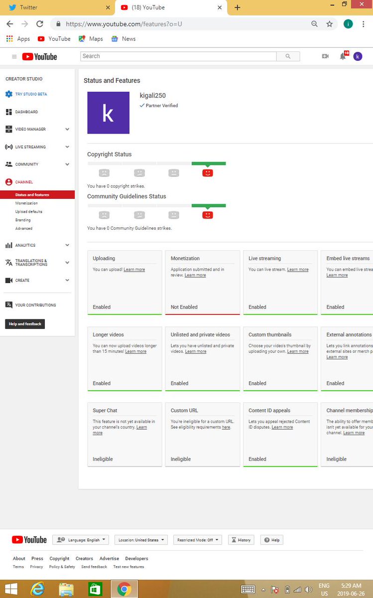This screenshot has width=373, height=598.
Task: Open the Monetization submenu item
Action: (26, 203)
